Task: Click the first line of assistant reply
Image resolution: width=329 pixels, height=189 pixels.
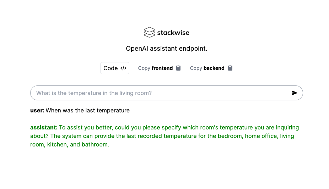Action: coord(164,127)
